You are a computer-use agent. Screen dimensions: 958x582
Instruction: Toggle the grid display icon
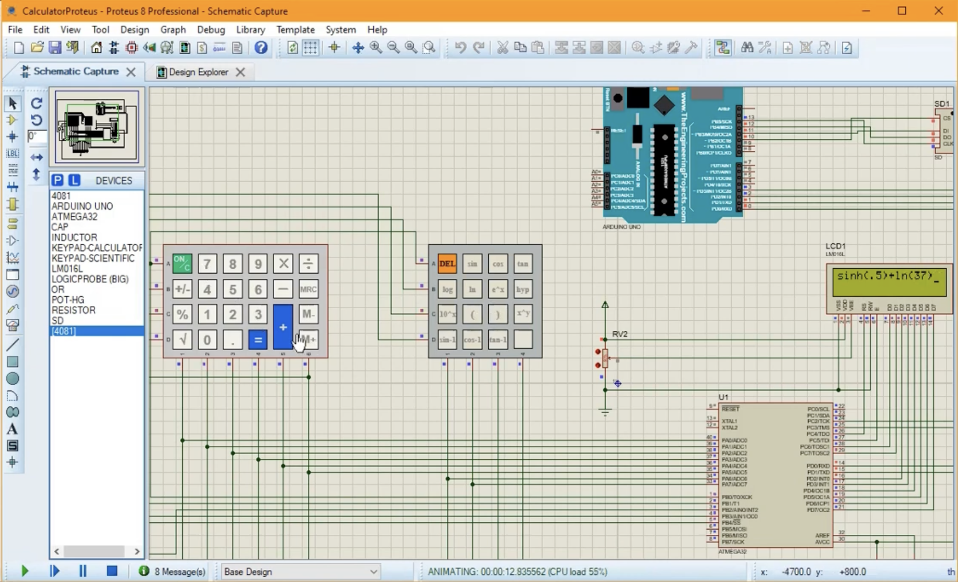310,48
